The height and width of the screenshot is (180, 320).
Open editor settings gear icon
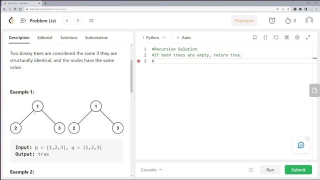pos(297,37)
